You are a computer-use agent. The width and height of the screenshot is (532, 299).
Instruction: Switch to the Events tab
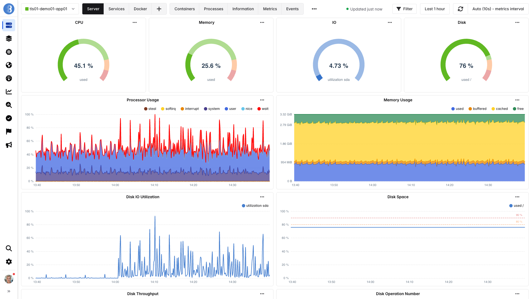pos(292,9)
